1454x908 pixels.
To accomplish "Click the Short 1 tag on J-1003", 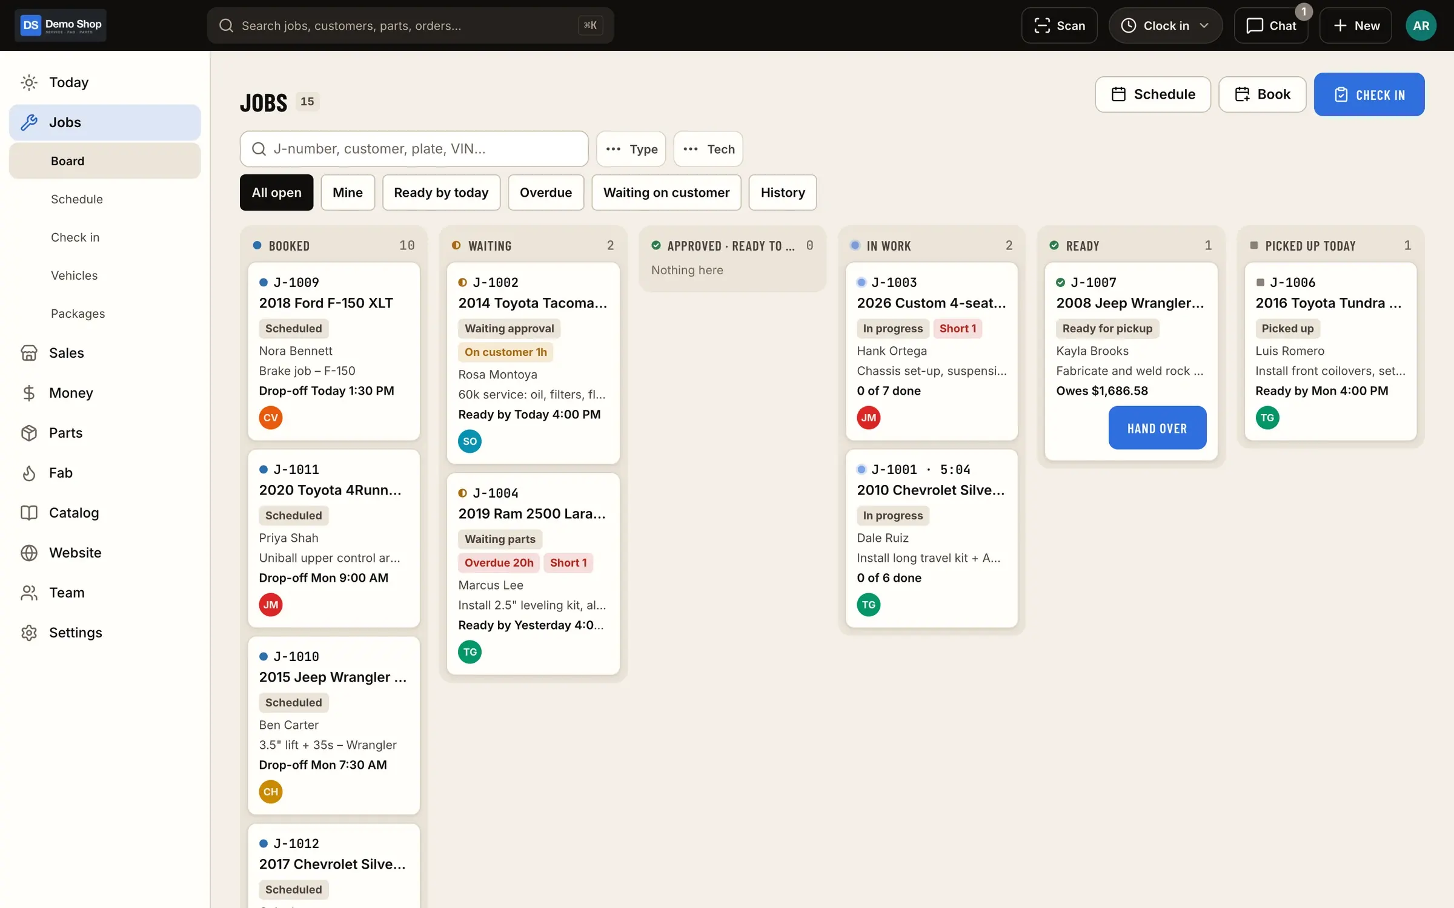I will tap(958, 329).
